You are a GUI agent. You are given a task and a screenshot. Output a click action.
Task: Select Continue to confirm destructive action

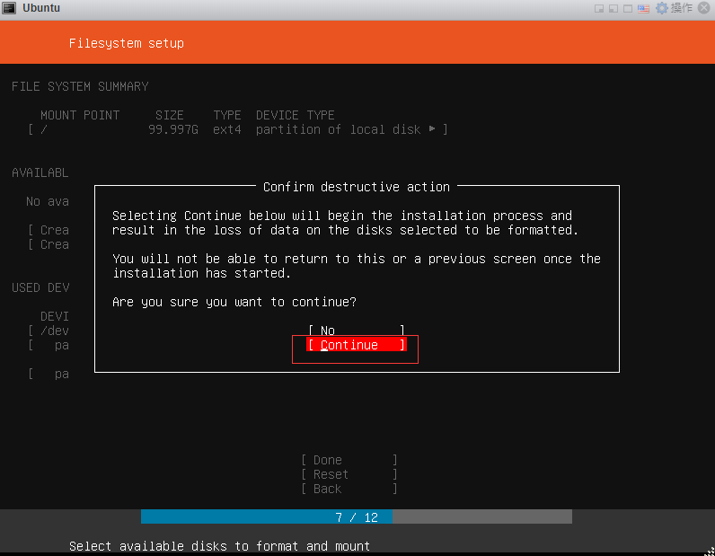tap(356, 345)
